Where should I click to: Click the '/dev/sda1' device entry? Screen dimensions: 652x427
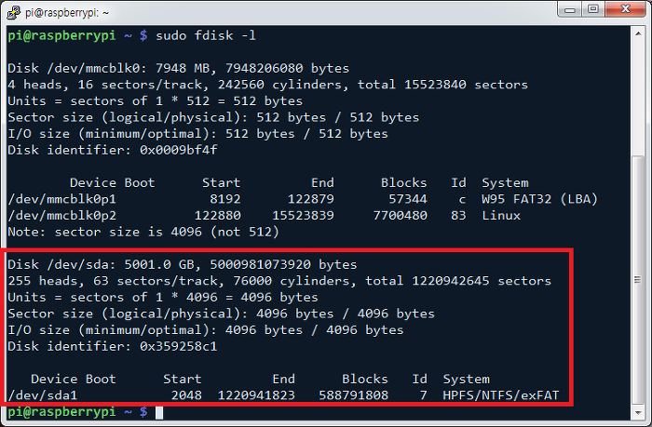point(43,395)
